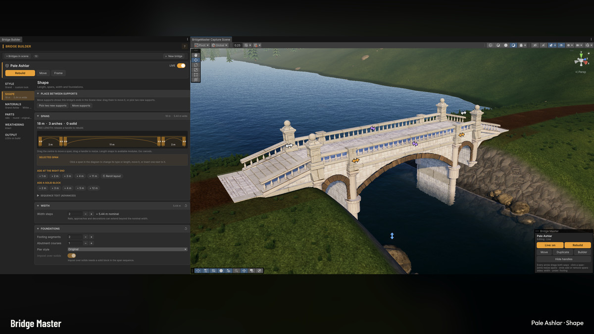Toggle Live: on in Bridge Master overlay
Screen dimensions: 594x334
[550, 245]
